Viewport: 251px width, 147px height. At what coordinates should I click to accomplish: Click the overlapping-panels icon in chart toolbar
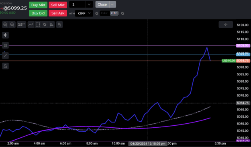pos(59,24)
